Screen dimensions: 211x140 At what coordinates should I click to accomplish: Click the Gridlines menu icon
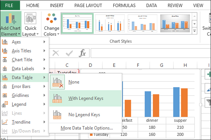point(5,95)
